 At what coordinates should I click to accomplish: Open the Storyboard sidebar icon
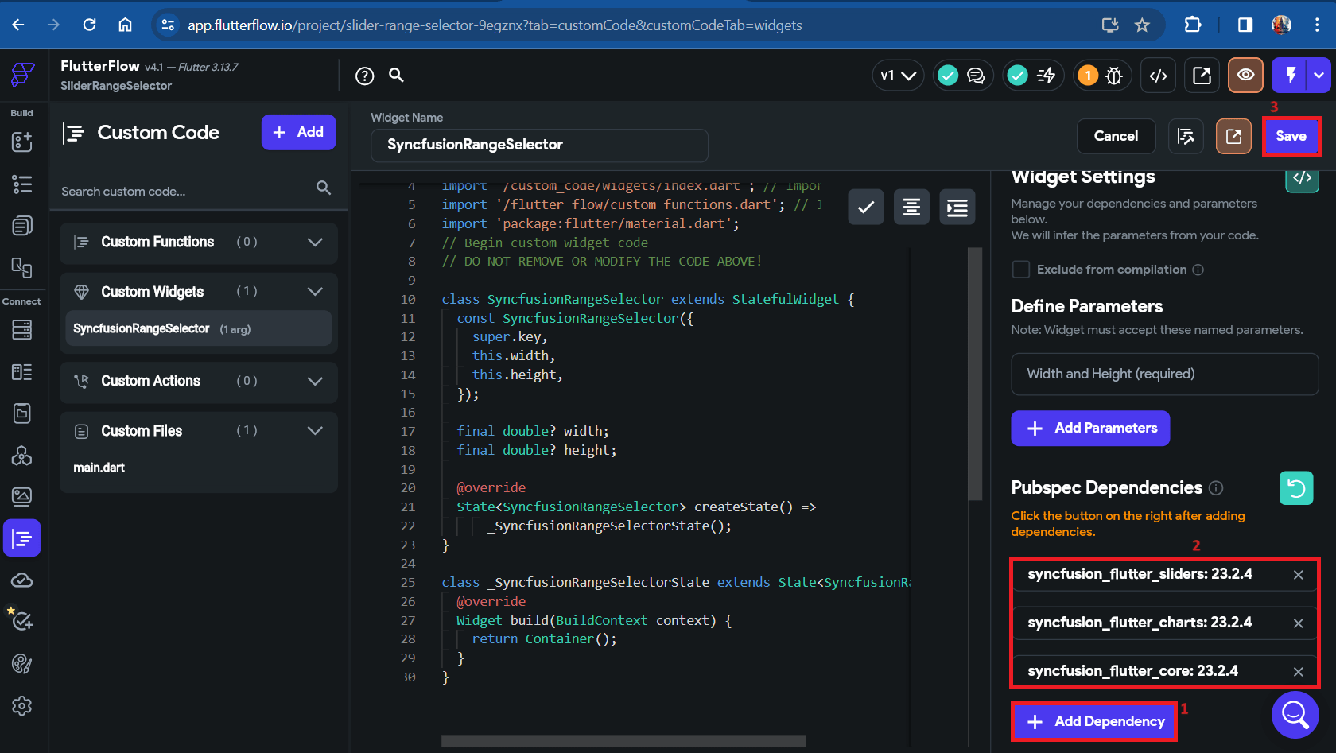pos(22,226)
